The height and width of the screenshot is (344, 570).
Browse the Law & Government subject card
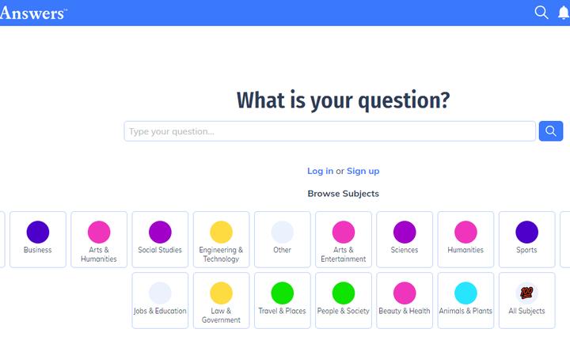[x=221, y=301]
